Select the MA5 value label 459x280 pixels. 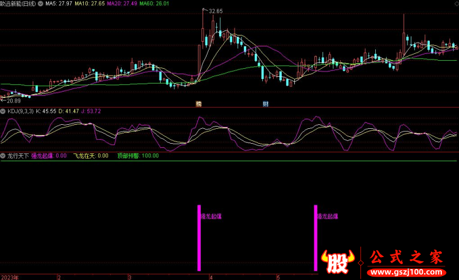[59, 3]
